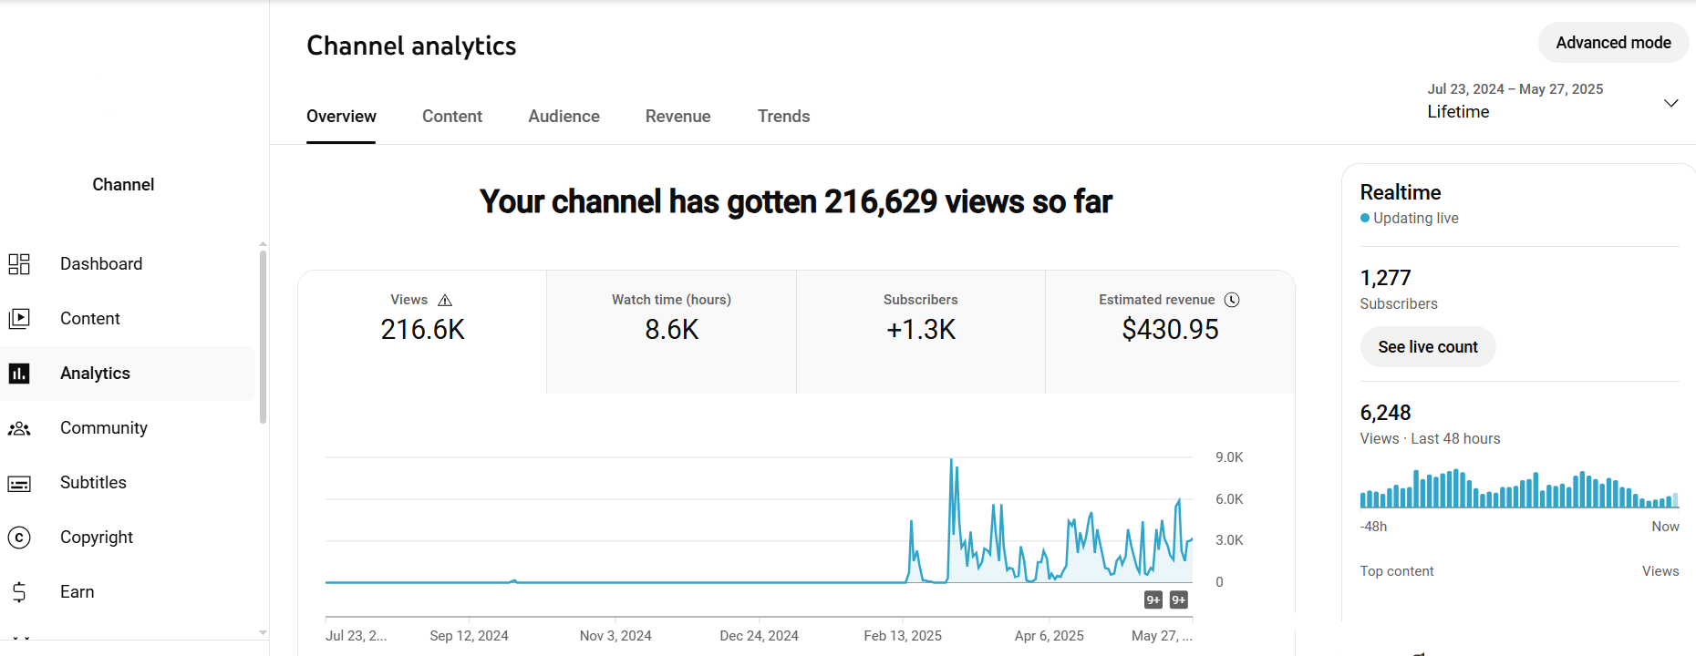
Task: Select the Subscribers metric card
Action: [920, 332]
